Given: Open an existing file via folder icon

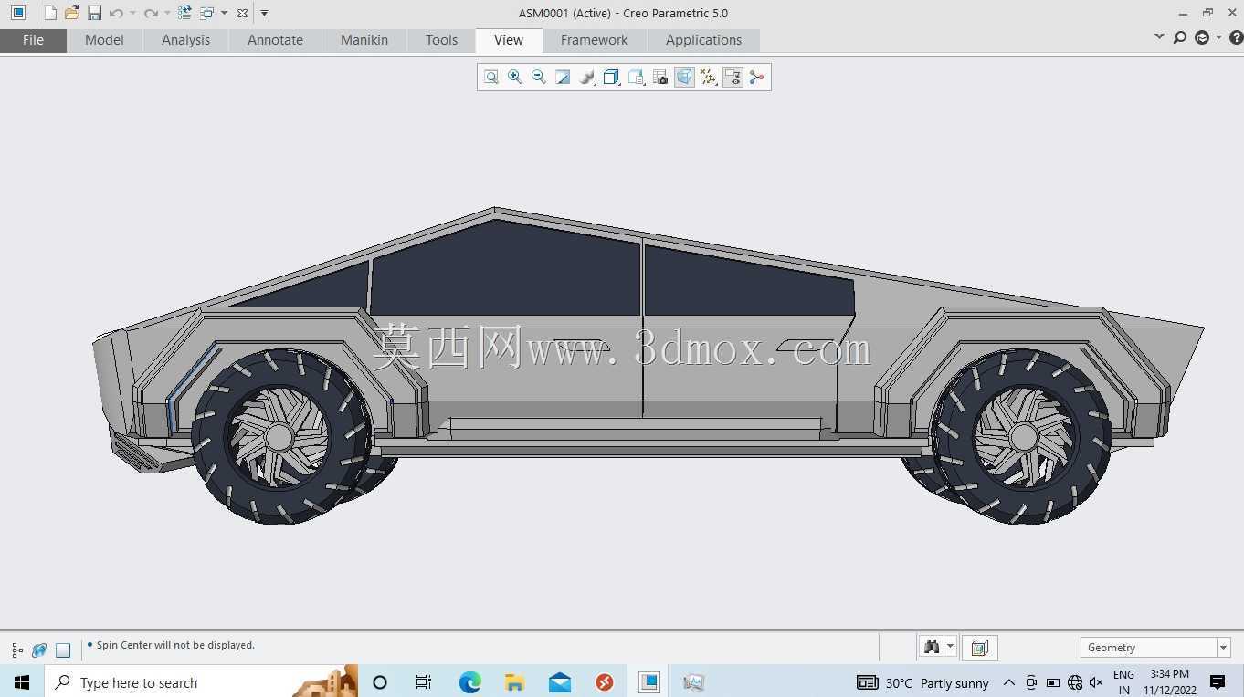Looking at the screenshot, I should click(x=71, y=13).
